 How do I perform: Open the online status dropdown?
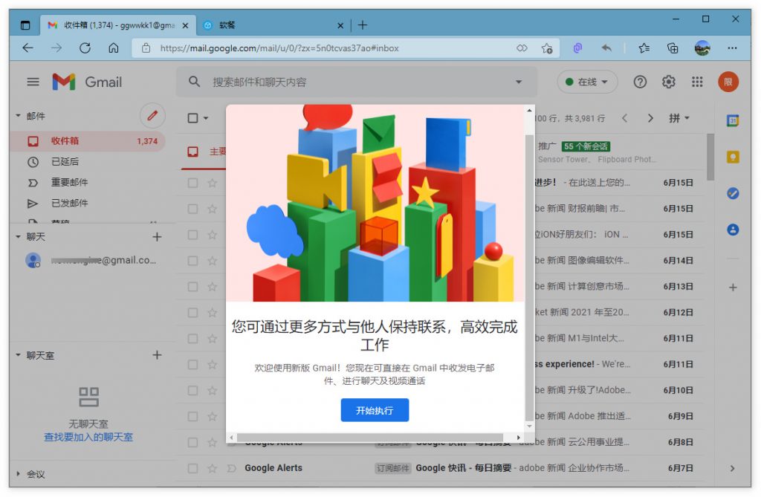tap(586, 82)
